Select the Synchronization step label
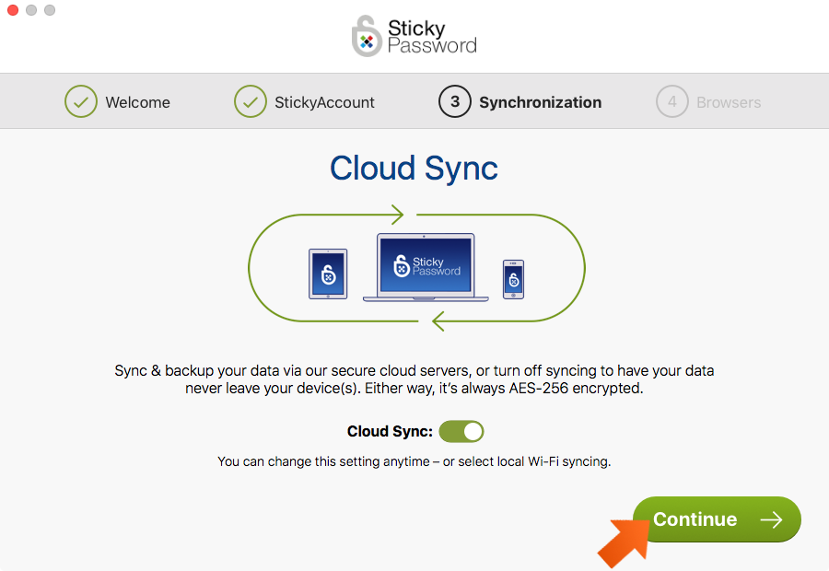This screenshot has height=571, width=829. tap(540, 102)
